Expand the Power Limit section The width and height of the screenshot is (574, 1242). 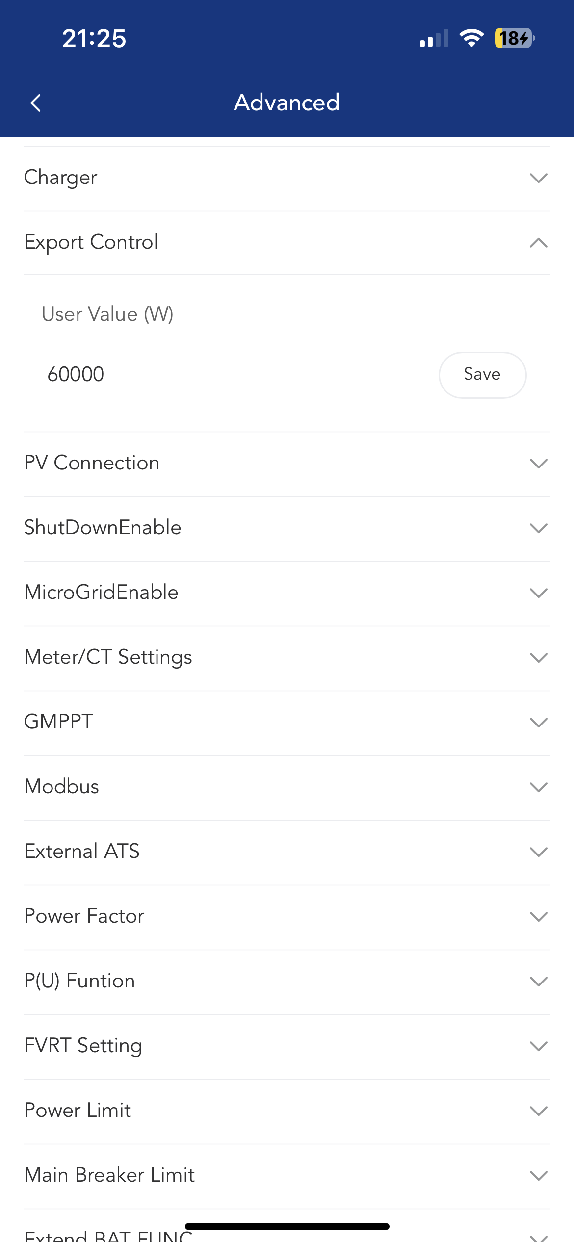538,1111
